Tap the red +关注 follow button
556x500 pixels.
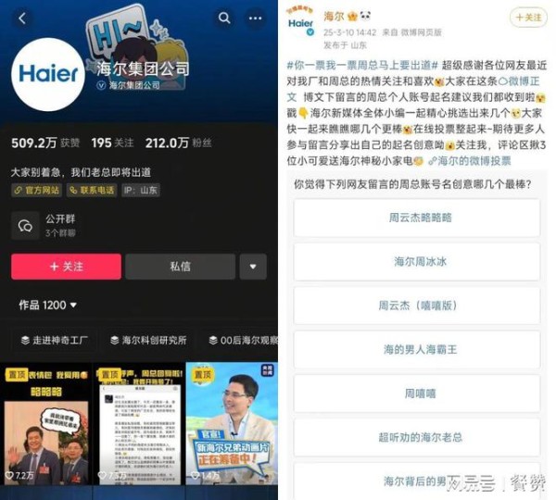(x=67, y=267)
